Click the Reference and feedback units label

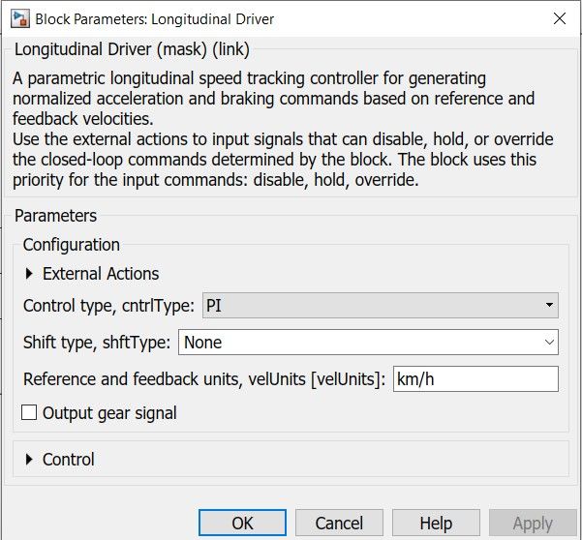tap(204, 378)
